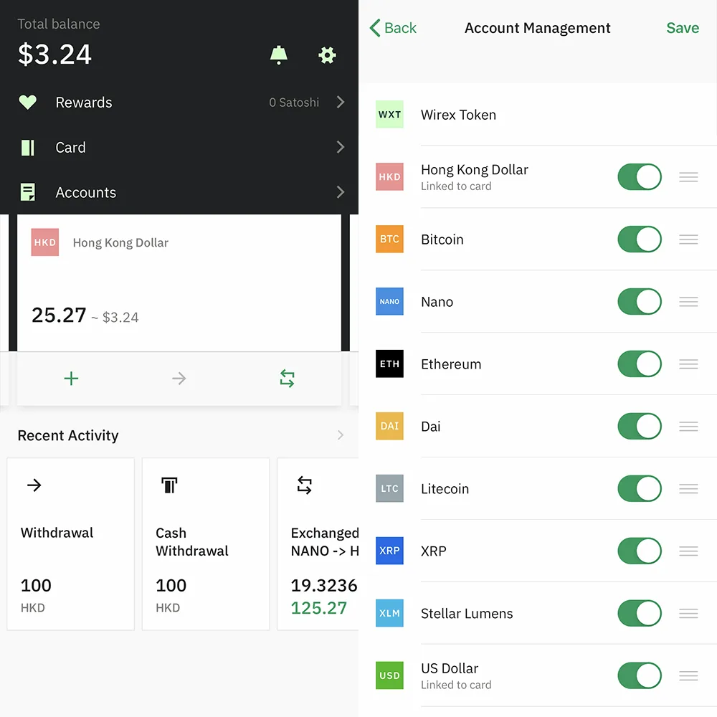Turn off the Nano account switch

[640, 301]
